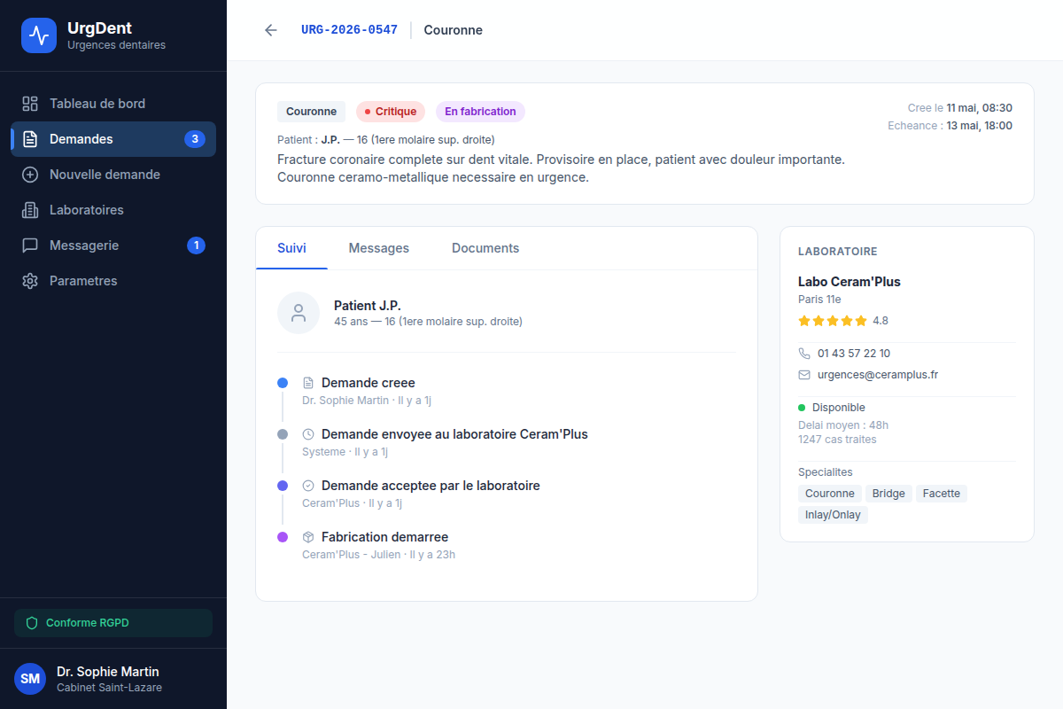Image resolution: width=1063 pixels, height=709 pixels.
Task: Click the phone number 01 43 57 22 10
Action: [854, 354]
